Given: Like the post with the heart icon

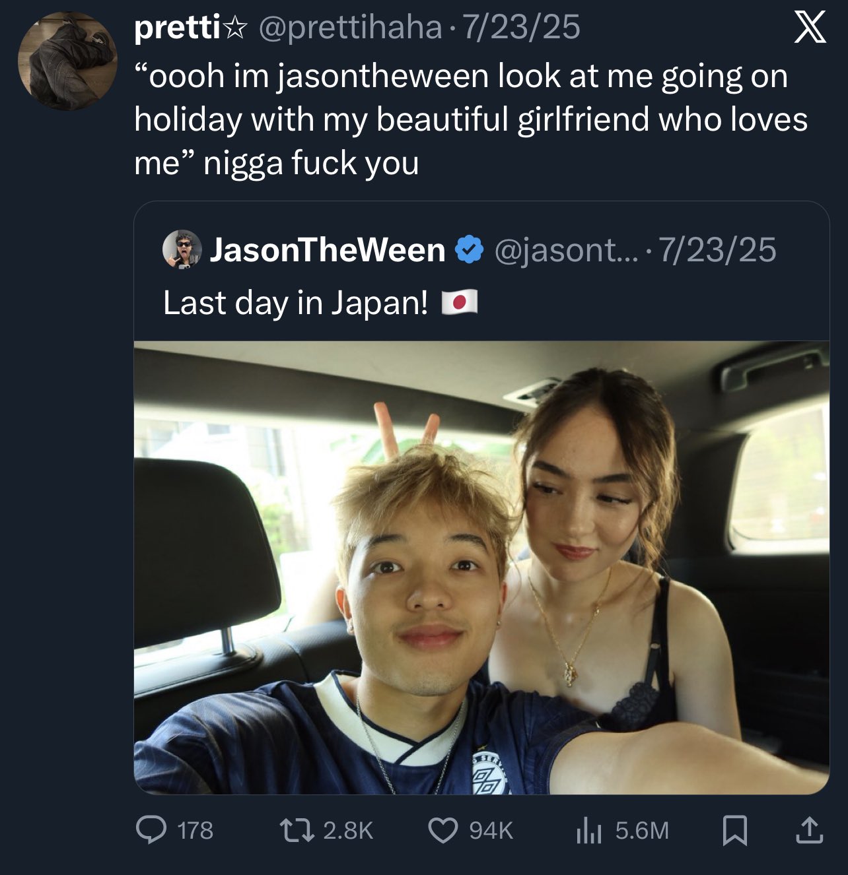Looking at the screenshot, I should (442, 830).
